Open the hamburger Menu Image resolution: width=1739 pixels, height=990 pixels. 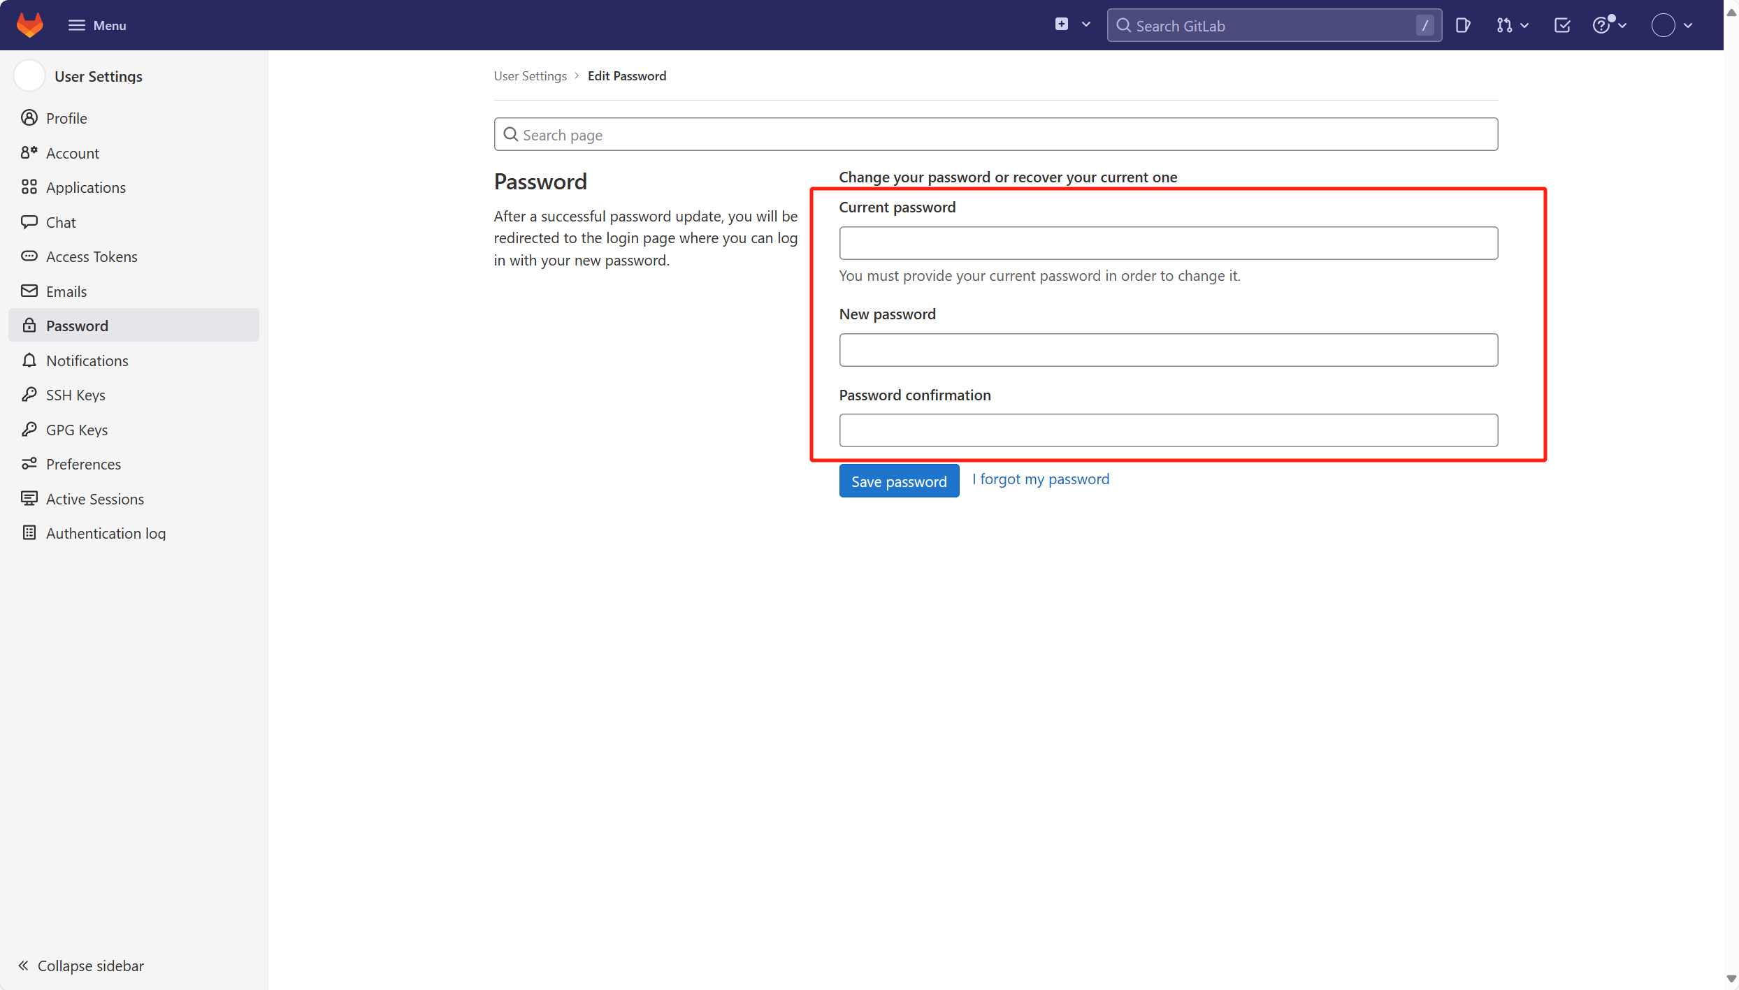(x=97, y=25)
